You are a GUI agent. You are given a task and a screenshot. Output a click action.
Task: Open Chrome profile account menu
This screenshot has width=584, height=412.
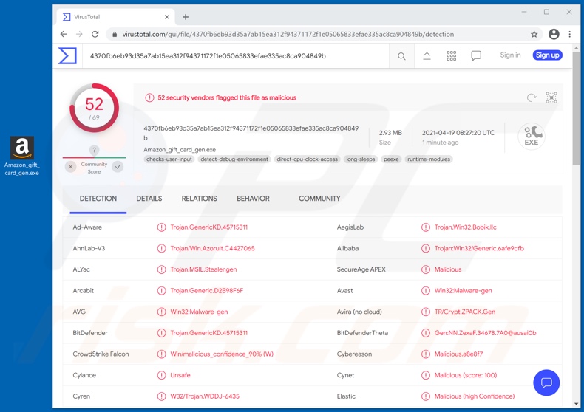tap(553, 34)
